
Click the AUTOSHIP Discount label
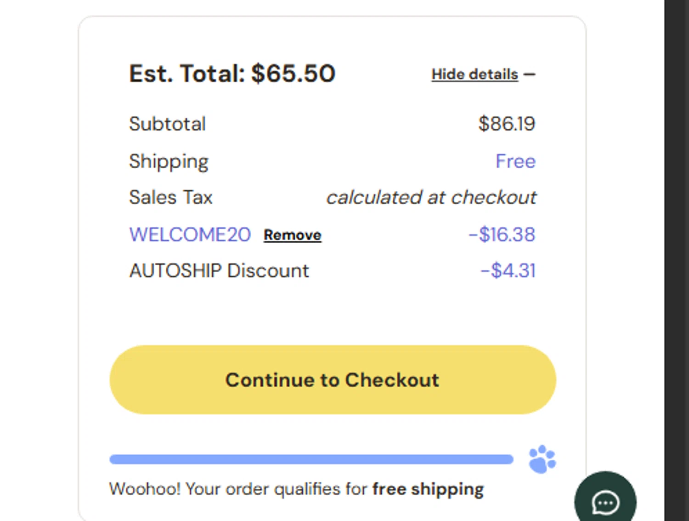click(219, 270)
